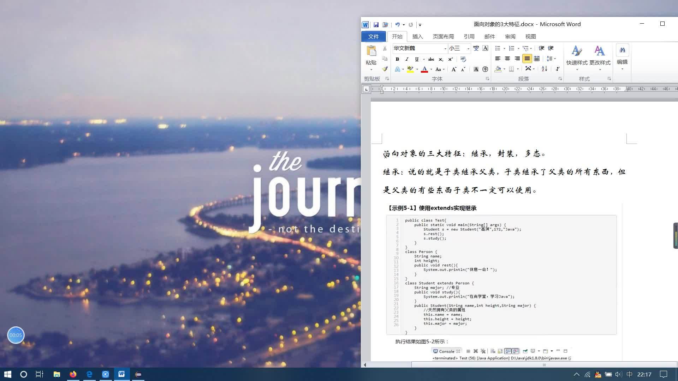This screenshot has width=678, height=381.
Task: Click the Paste clipboard icon
Action: click(x=371, y=51)
